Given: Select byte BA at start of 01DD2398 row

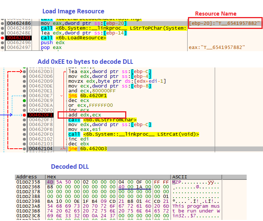Looking at the screenshot, I should click(x=50, y=201).
